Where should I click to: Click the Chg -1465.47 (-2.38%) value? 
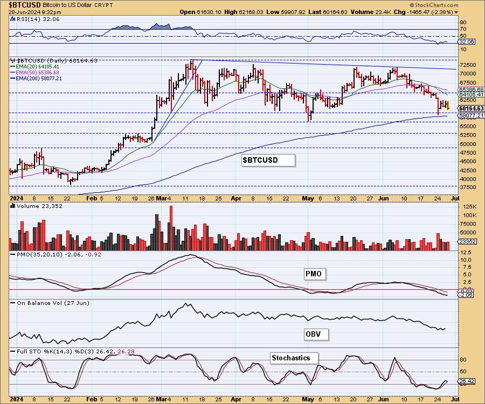tap(423, 12)
